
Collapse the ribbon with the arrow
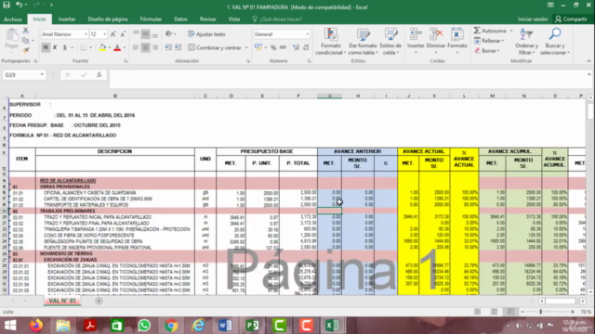(x=588, y=61)
